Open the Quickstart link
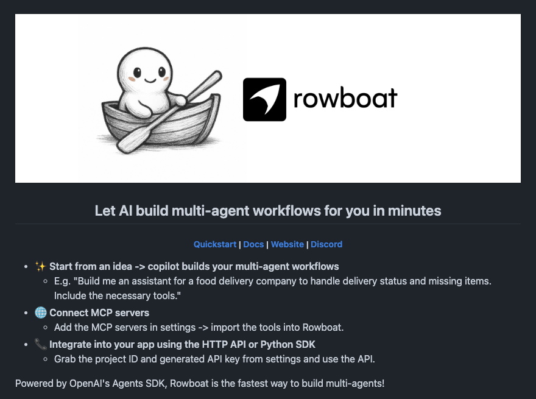Image resolution: width=536 pixels, height=399 pixels. pyautogui.click(x=214, y=244)
